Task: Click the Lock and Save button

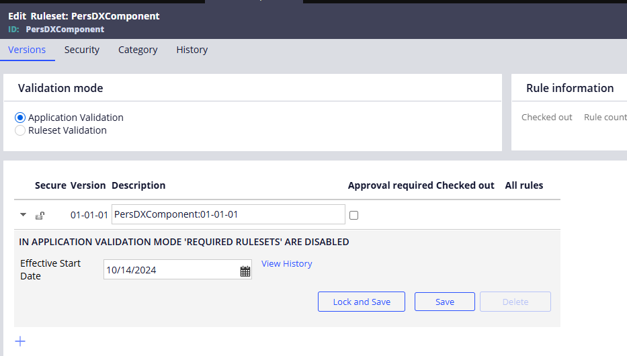Action: 362,302
